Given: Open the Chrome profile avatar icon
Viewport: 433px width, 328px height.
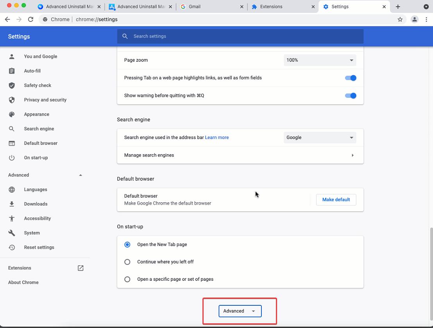Looking at the screenshot, I should [415, 20].
